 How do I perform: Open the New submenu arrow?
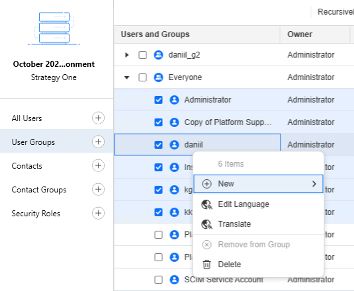(x=314, y=184)
